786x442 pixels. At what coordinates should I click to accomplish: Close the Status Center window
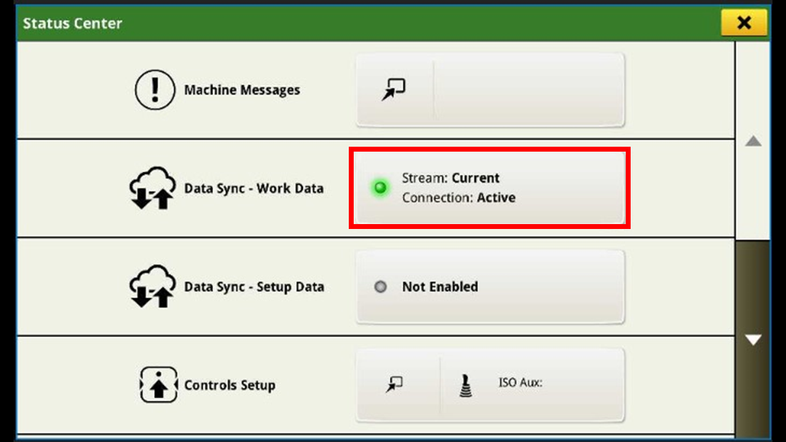click(x=744, y=23)
